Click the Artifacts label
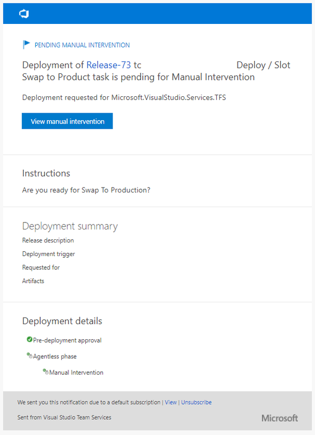 [33, 281]
